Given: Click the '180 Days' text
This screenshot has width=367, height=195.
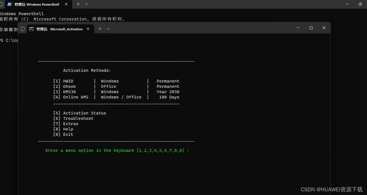Looking at the screenshot, I should click(169, 97).
